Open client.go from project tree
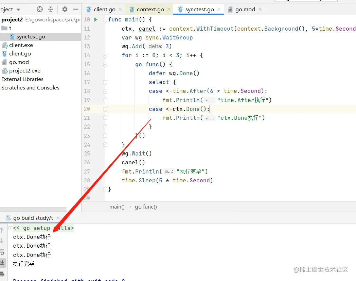The image size is (356, 281). (x=20, y=54)
